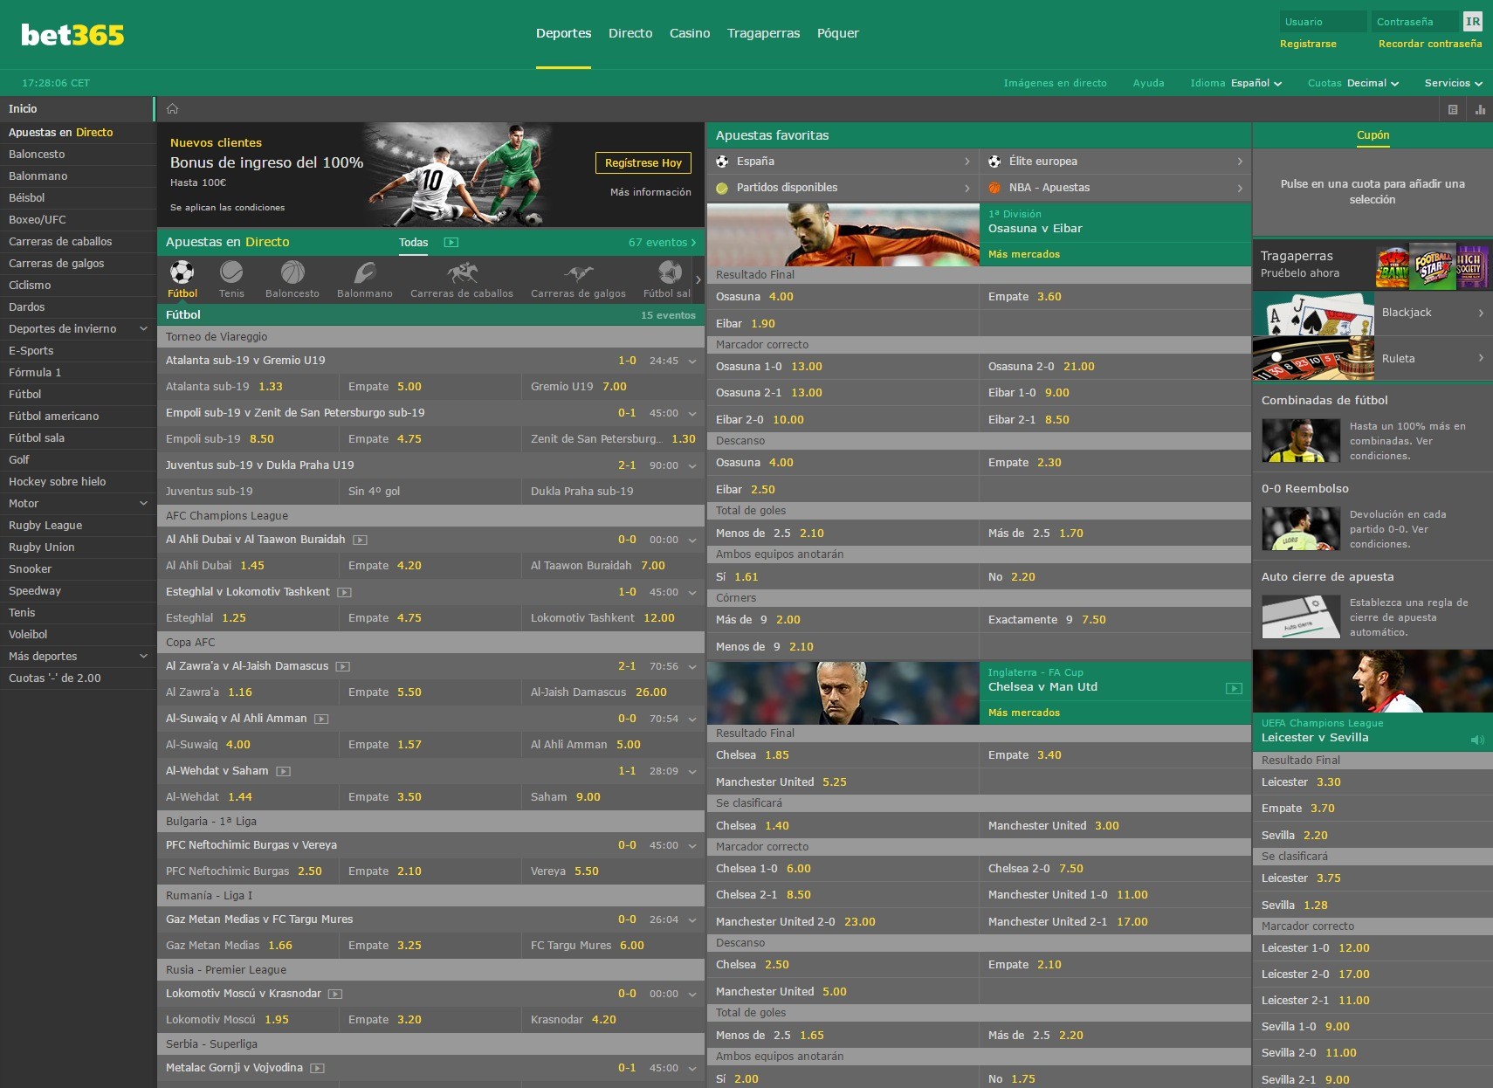Expand markets for Gaz Metan Medias match

(x=692, y=920)
